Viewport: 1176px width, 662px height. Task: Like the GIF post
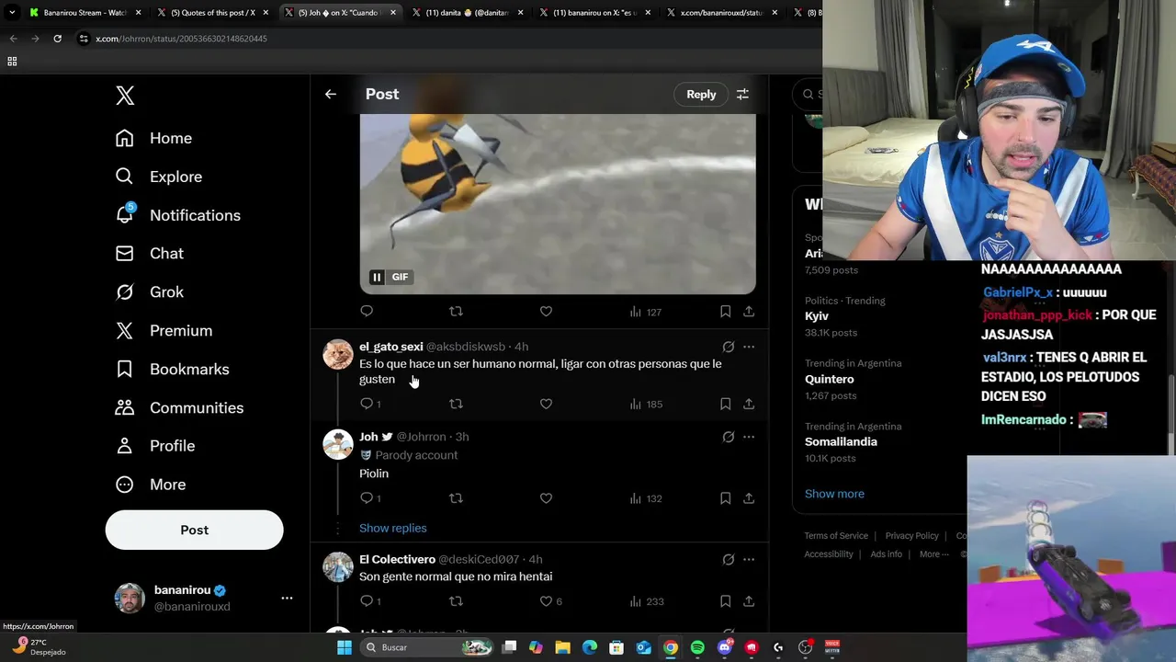(x=546, y=312)
